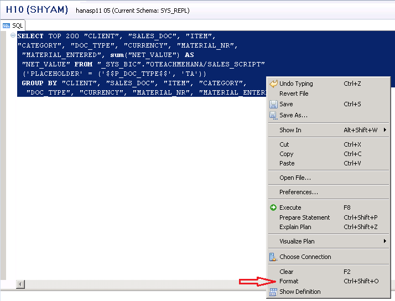Click the SELECT keyword in the editor
This screenshot has width=395, height=301.
pyautogui.click(x=30, y=36)
